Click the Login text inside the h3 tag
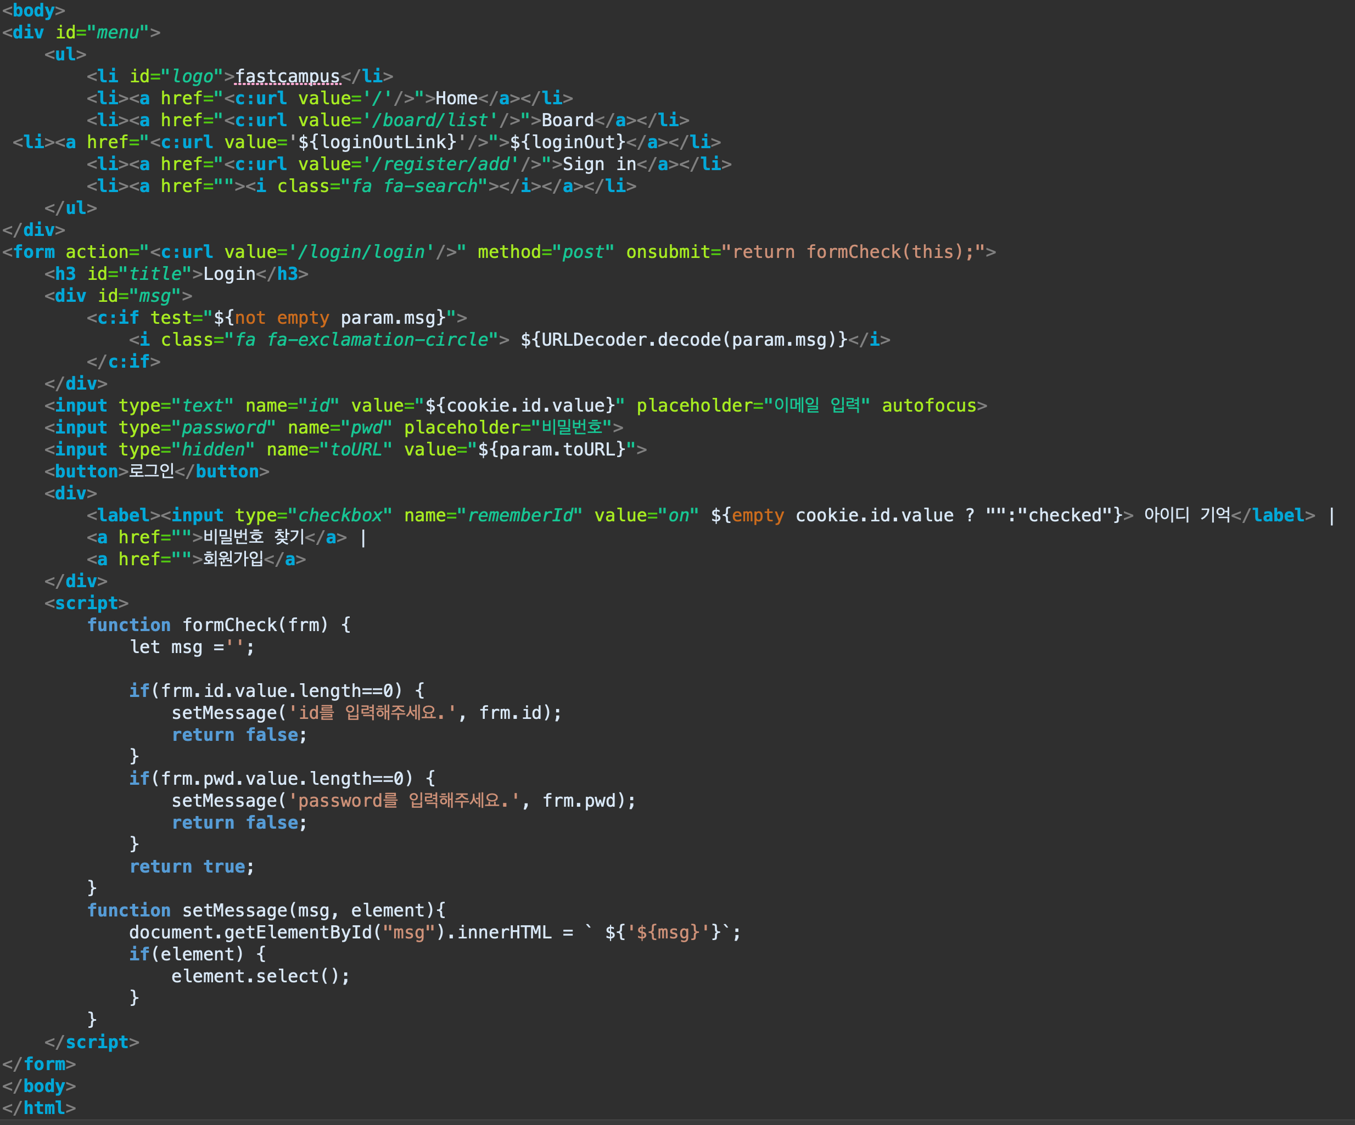Viewport: 1355px width, 1125px height. point(229,274)
